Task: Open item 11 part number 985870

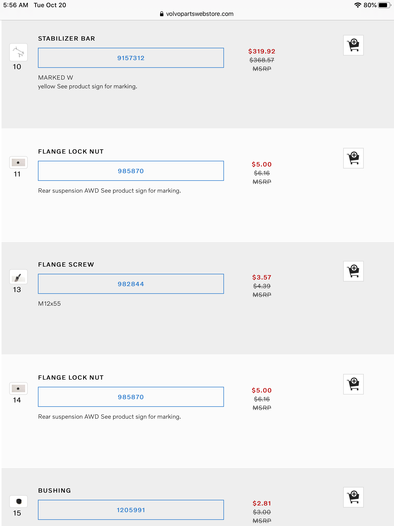Action: tap(131, 171)
